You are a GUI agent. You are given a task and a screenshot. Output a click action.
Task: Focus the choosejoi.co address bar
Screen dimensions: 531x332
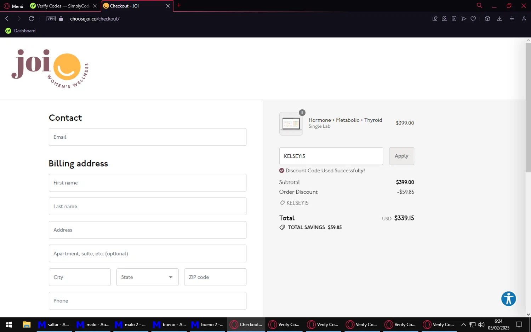pyautogui.click(x=95, y=19)
